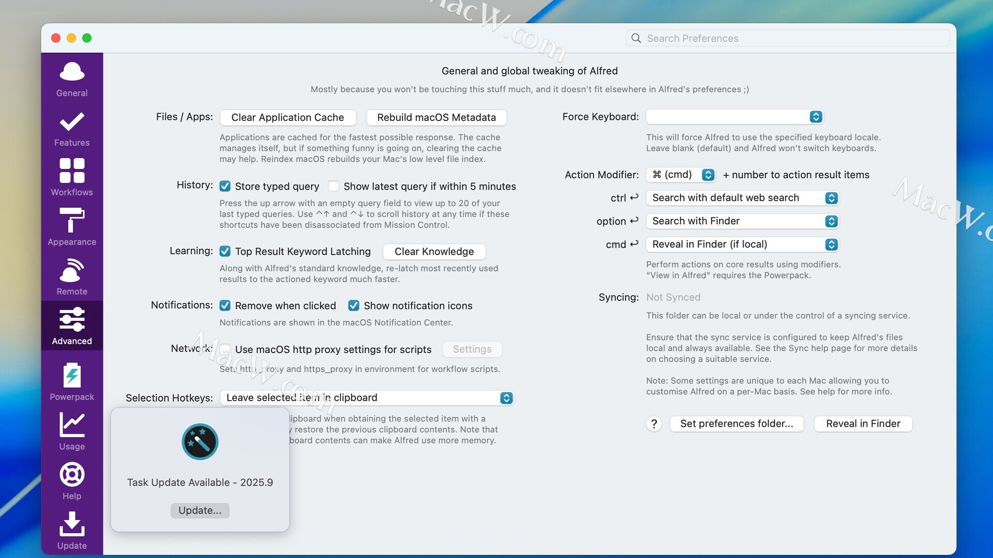Disable Store typed query checkbox
The height and width of the screenshot is (558, 993).
[x=225, y=187]
